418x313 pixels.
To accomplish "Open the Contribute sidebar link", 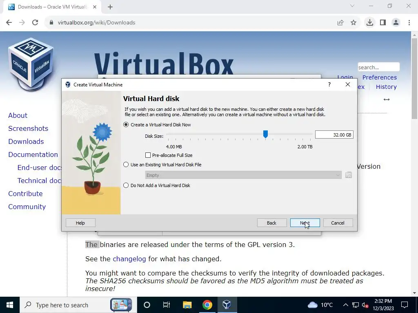I will (26, 194).
